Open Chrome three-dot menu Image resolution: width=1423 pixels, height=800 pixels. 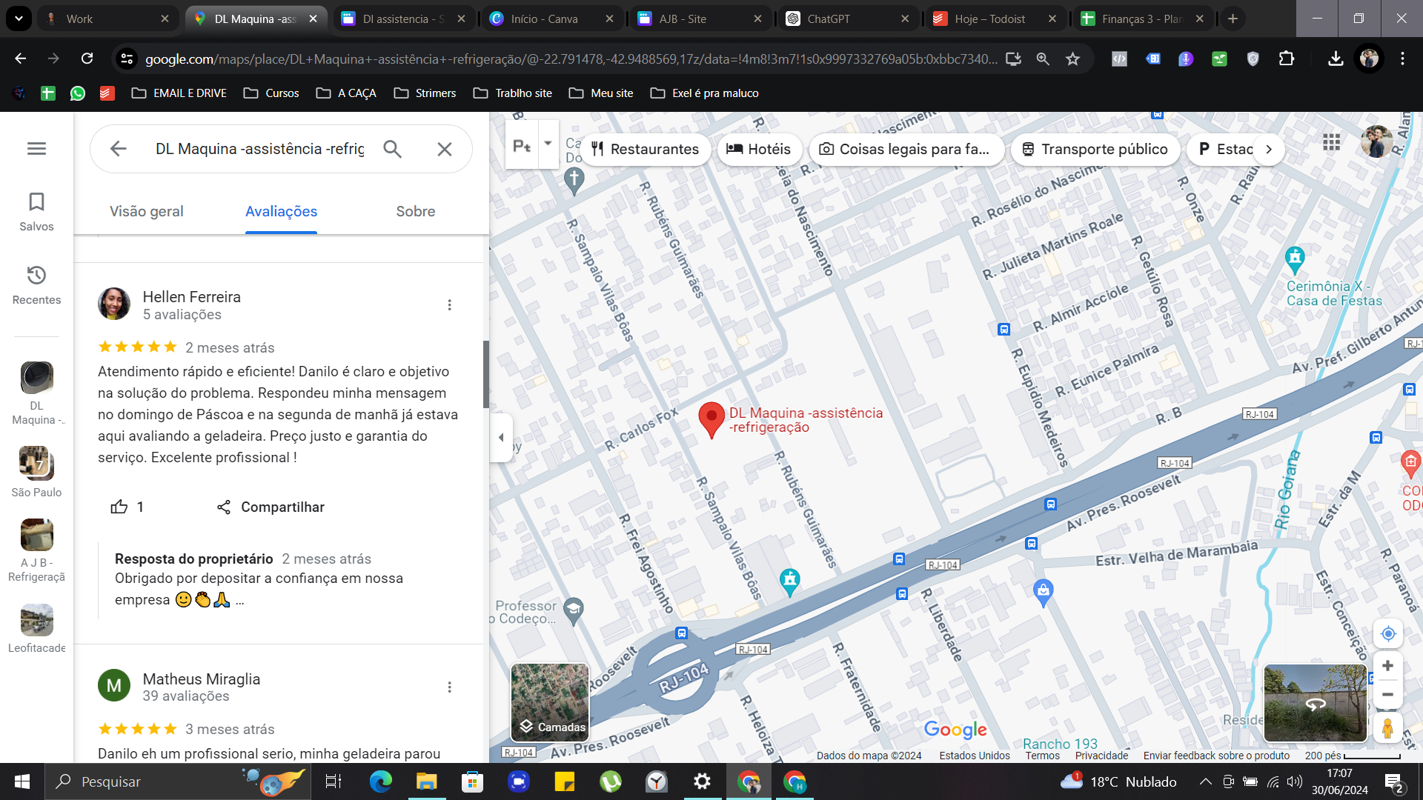pos(1402,59)
